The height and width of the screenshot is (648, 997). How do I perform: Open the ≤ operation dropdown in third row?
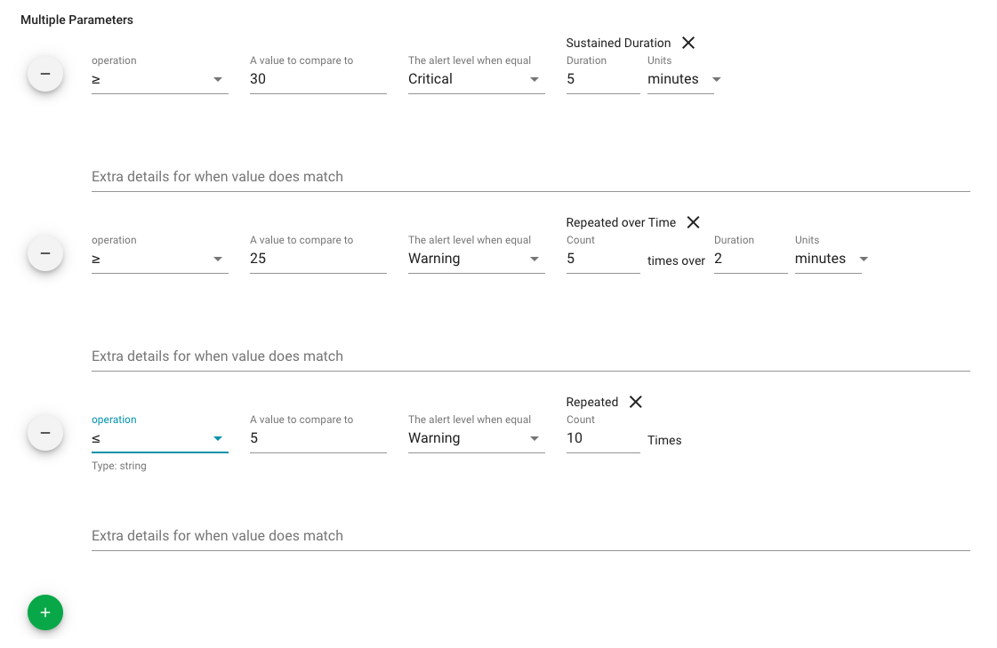coord(160,438)
